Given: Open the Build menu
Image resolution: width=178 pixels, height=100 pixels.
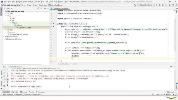Looking at the screenshot, I should [x=43, y=2].
